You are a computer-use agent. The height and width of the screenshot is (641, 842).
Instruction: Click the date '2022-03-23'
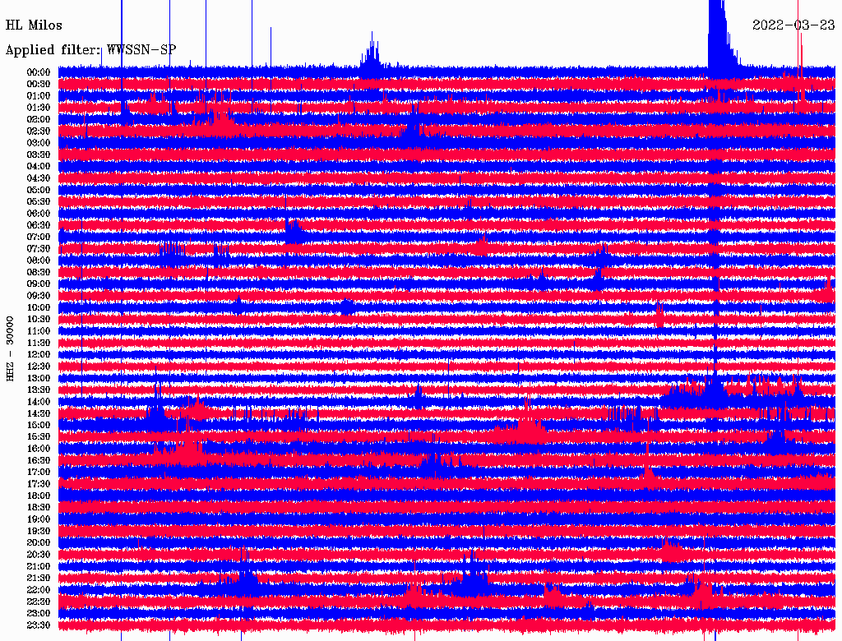tap(793, 25)
